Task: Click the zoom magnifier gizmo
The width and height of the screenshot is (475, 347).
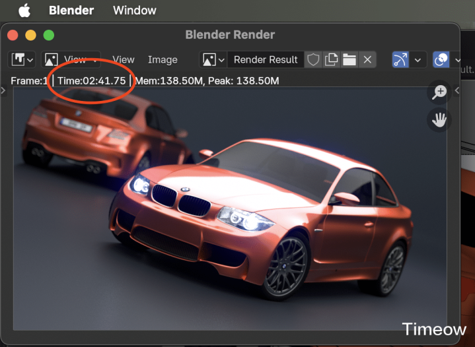Action: click(x=439, y=92)
